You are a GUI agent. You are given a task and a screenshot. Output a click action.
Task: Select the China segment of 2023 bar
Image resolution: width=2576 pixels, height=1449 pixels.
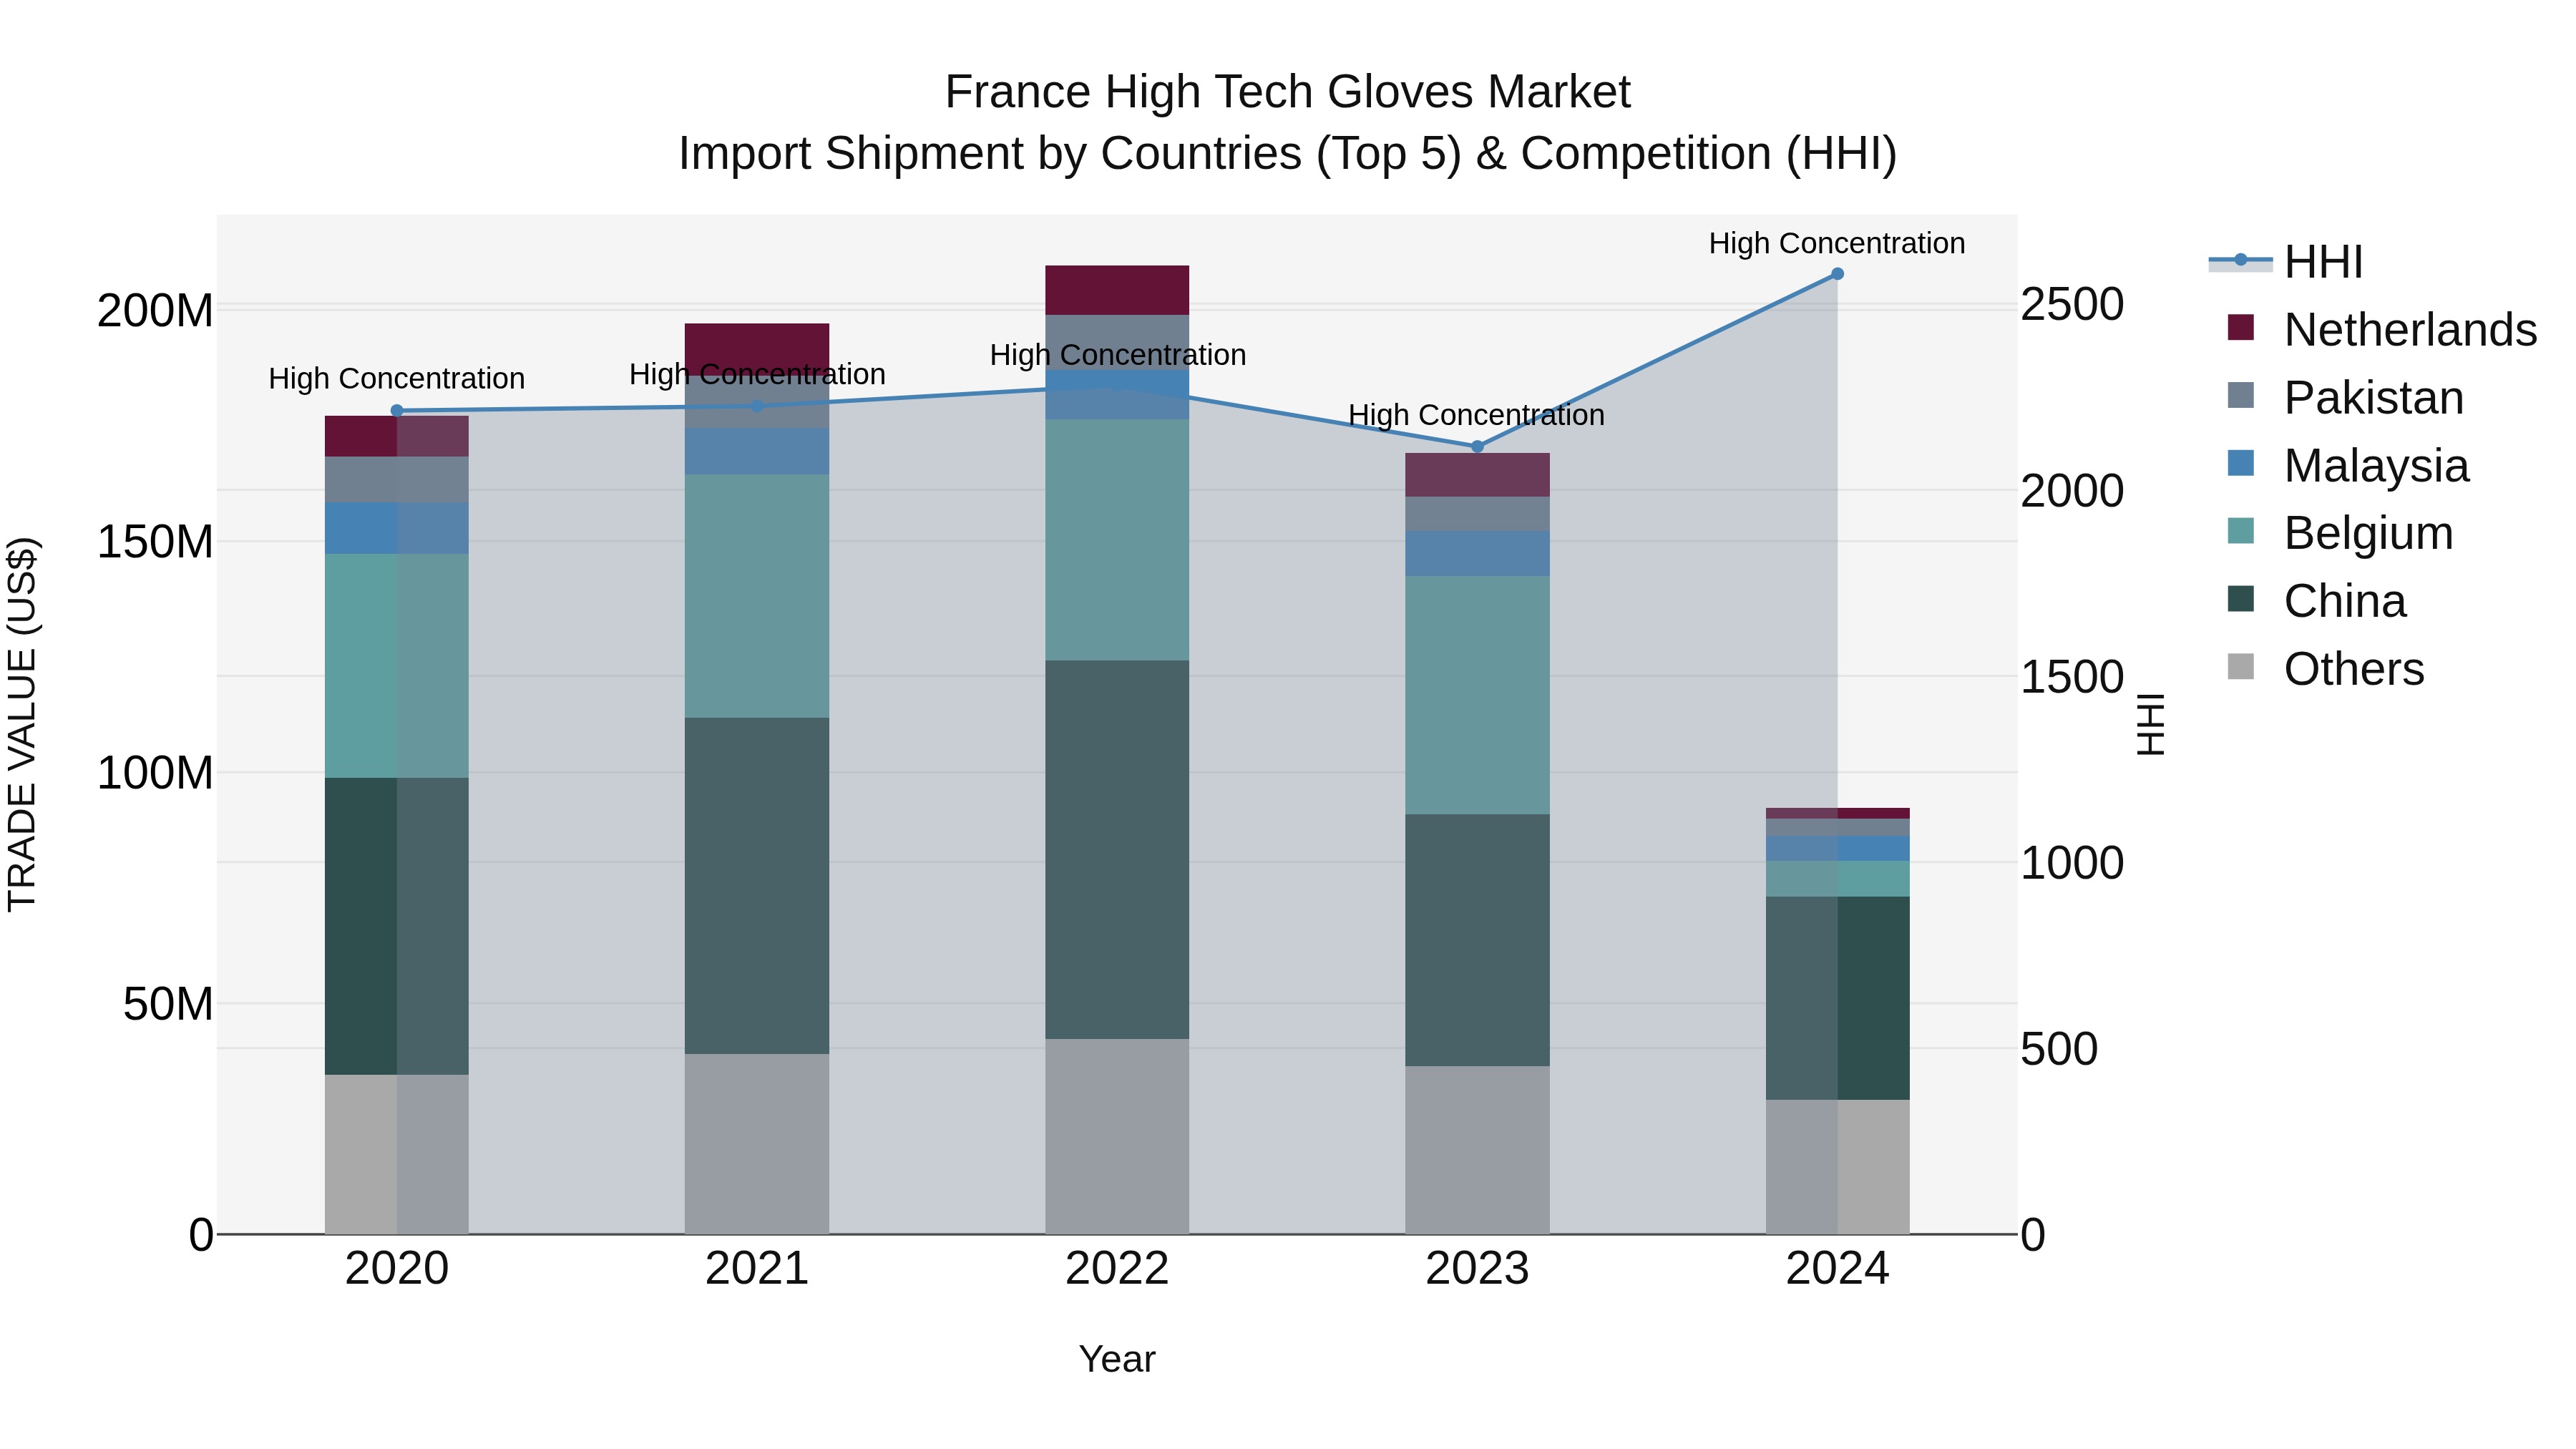pyautogui.click(x=1477, y=940)
